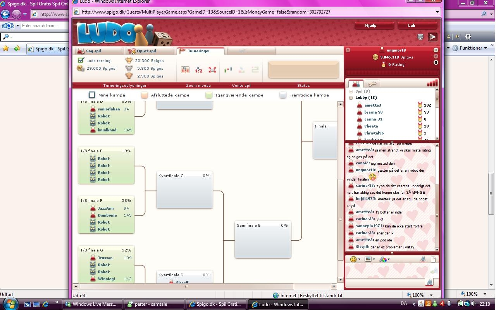Open the smiley emoticon dropdown
The width and height of the screenshot is (496, 310).
point(355,259)
